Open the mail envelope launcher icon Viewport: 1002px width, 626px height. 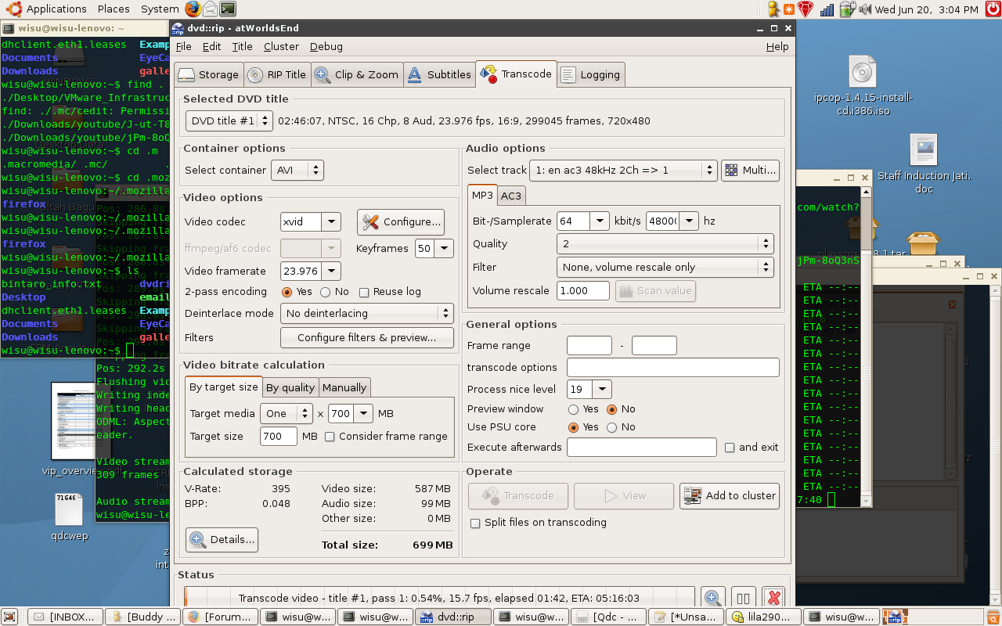[211, 9]
